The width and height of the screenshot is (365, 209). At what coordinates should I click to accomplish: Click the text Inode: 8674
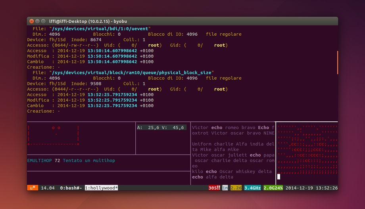(x=86, y=40)
